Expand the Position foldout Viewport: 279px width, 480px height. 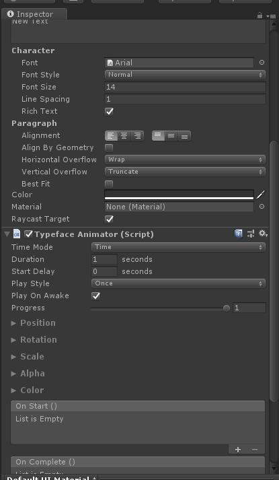click(34, 323)
